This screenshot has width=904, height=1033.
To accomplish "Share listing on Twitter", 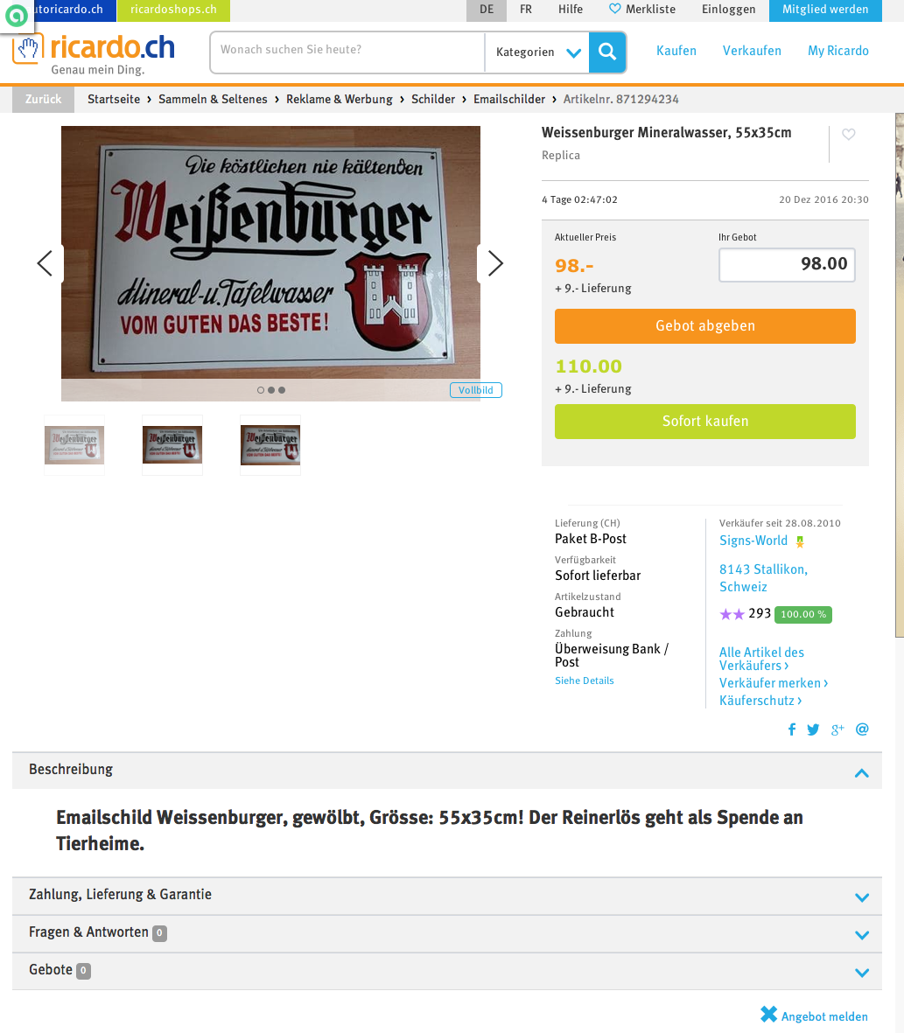I will pos(813,729).
